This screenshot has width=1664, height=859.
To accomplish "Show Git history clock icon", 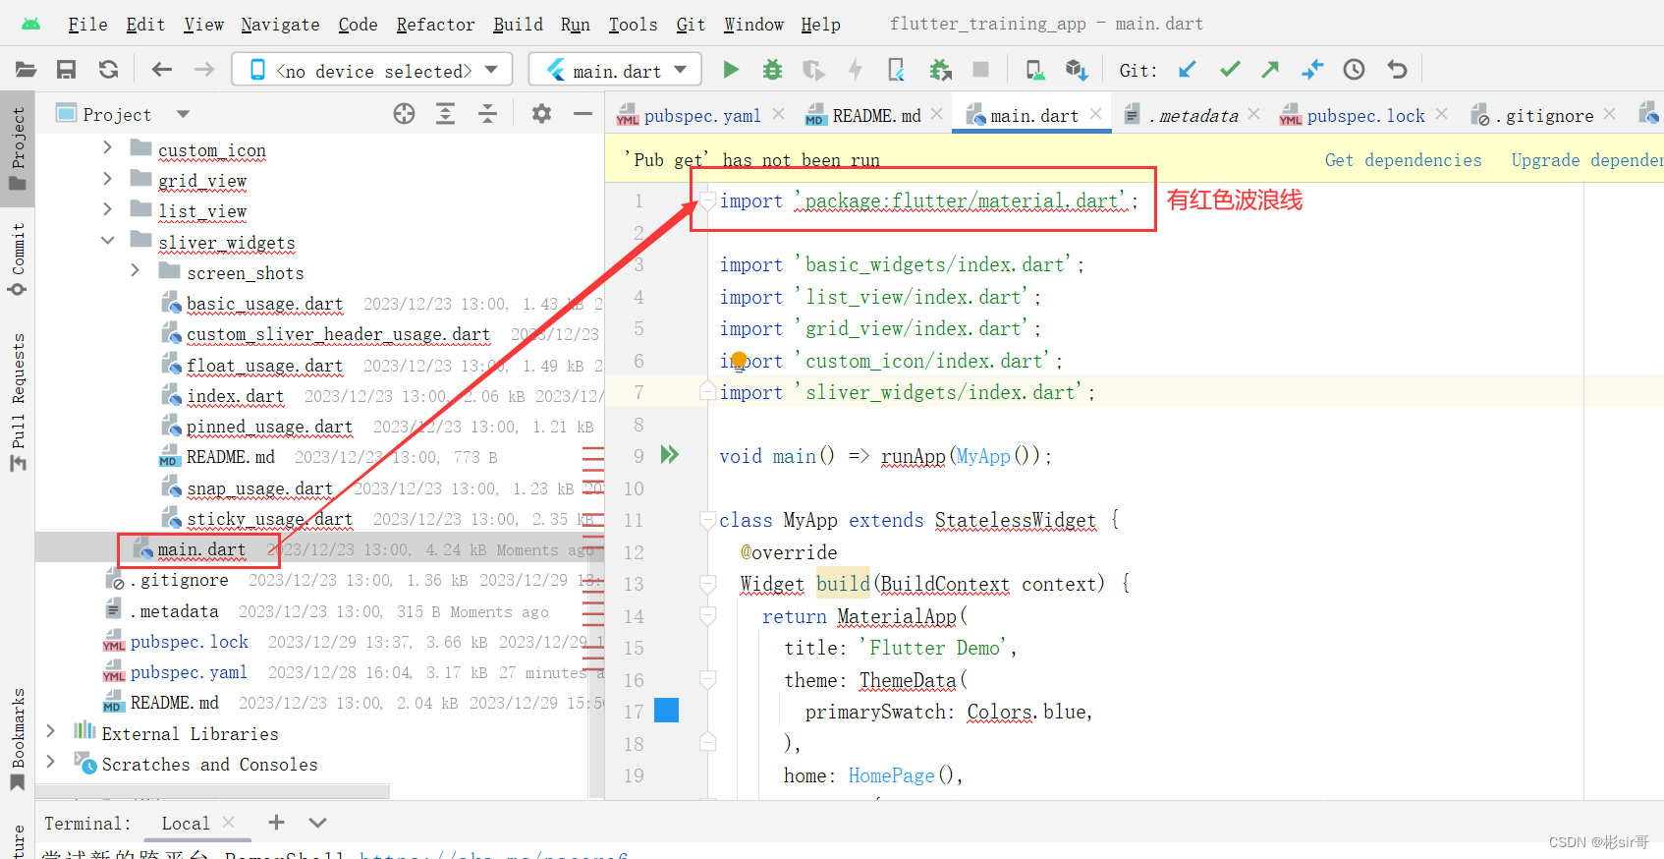I will (x=1355, y=70).
